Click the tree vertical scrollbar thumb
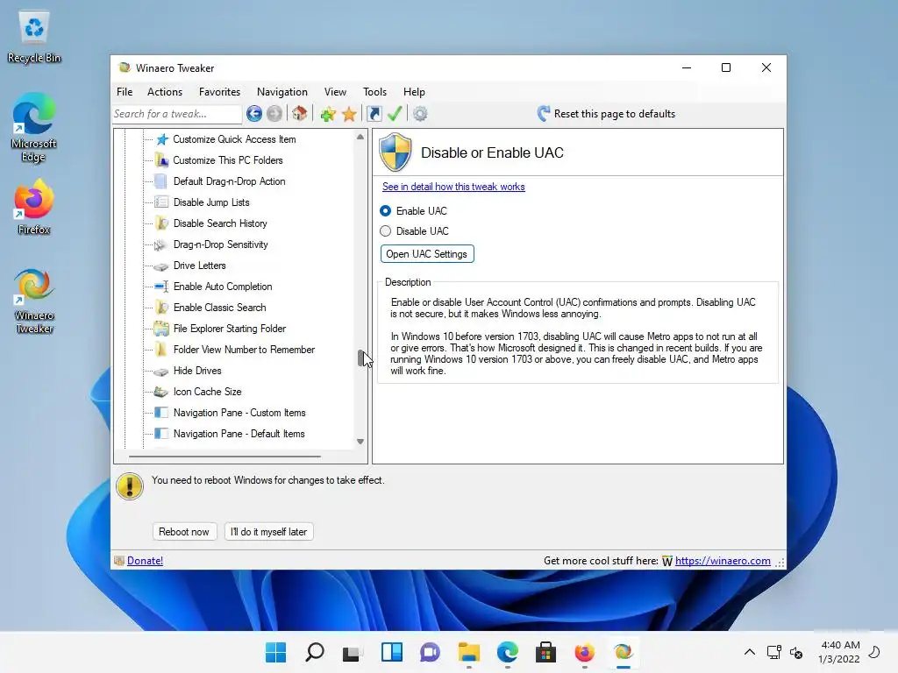Image resolution: width=898 pixels, height=673 pixels. 360,358
